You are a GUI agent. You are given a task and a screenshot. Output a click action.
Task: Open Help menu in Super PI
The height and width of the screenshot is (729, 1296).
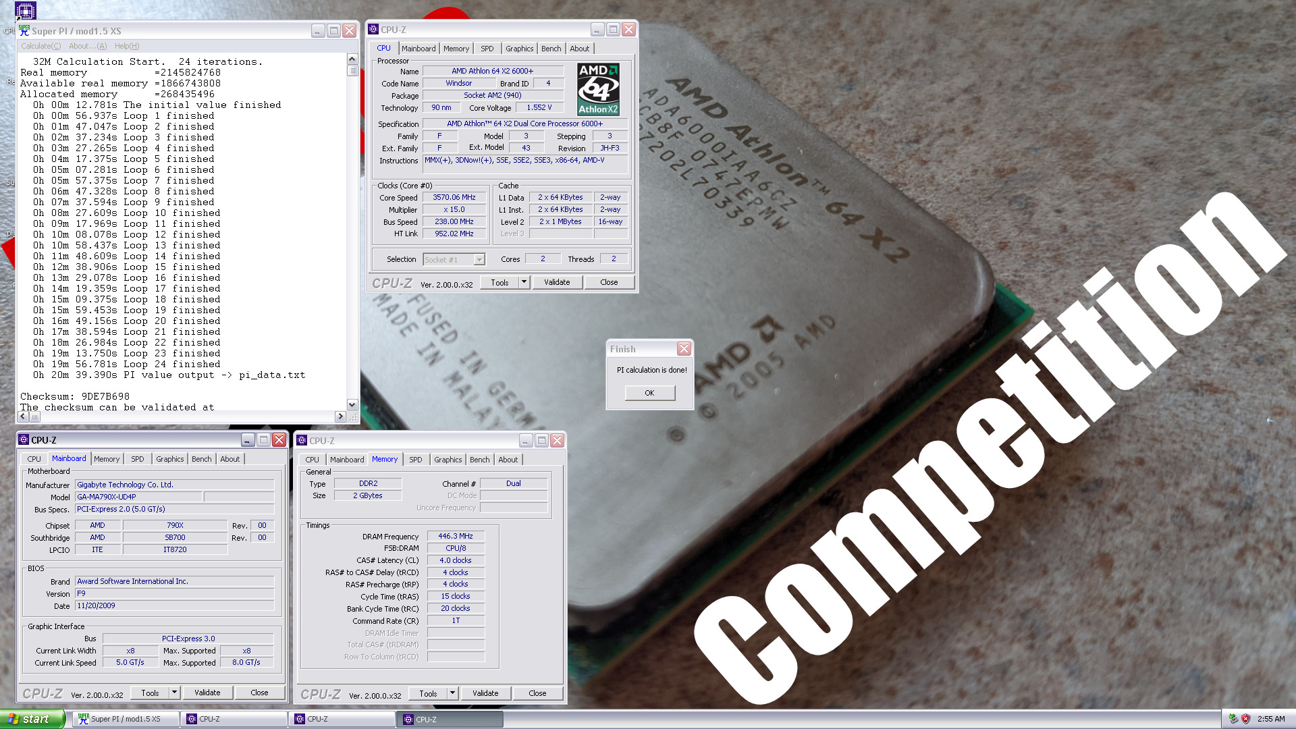[x=127, y=46]
